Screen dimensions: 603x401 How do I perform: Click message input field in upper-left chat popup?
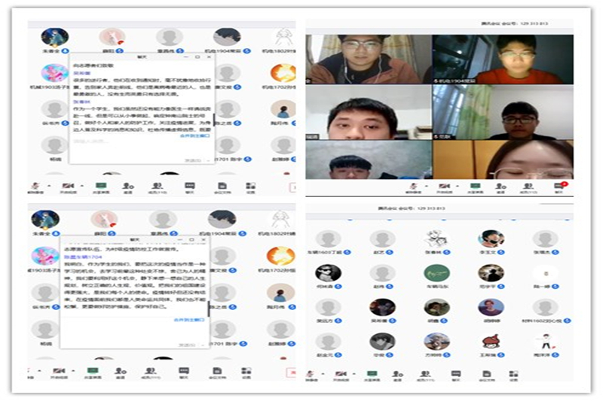(141, 147)
